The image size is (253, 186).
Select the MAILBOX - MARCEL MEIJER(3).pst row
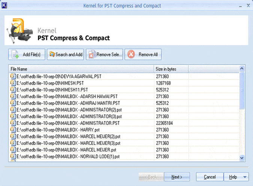pos(124,143)
